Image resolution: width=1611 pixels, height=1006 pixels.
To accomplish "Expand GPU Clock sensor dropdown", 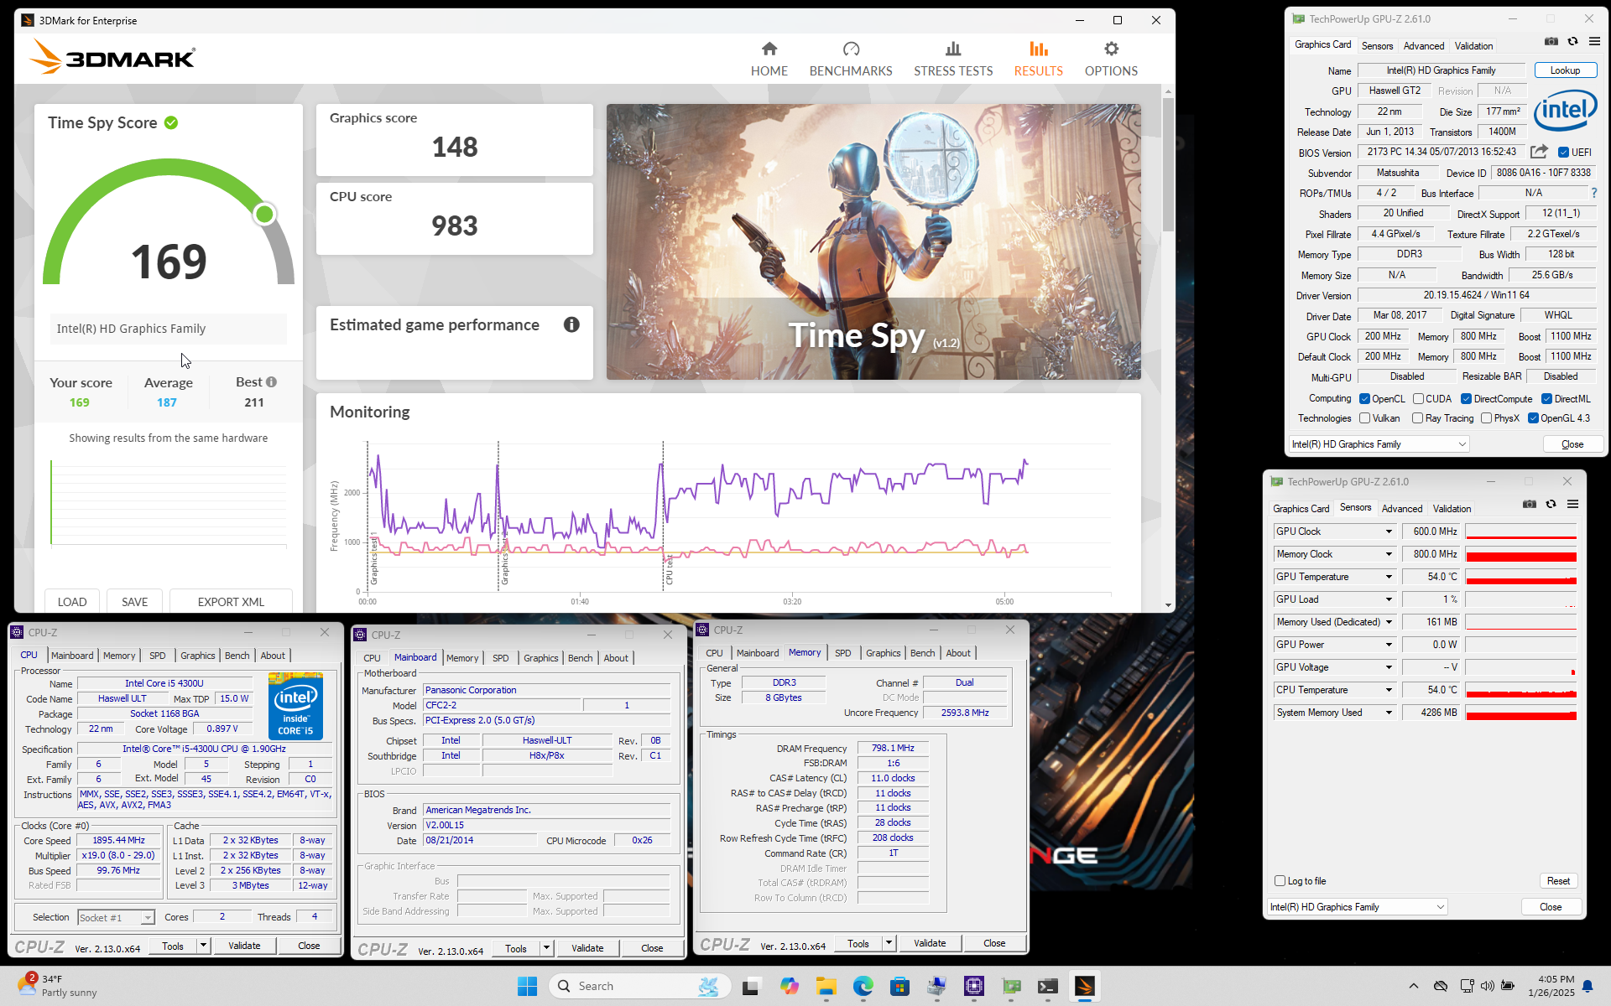I will [1389, 532].
